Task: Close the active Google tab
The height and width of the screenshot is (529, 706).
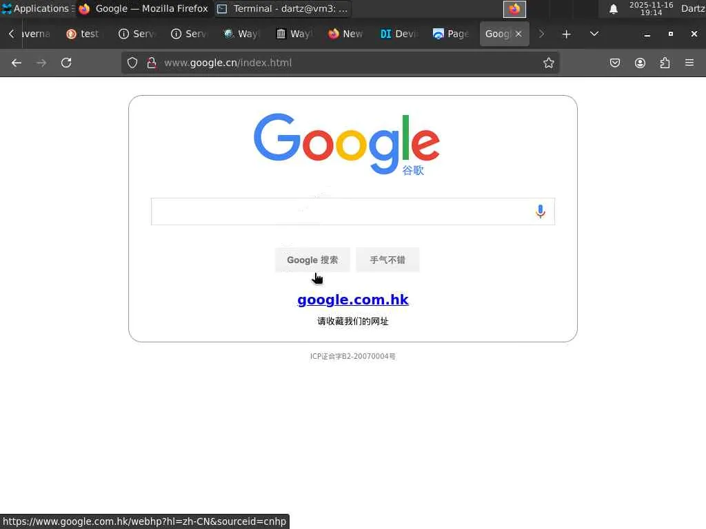Action: click(518, 34)
